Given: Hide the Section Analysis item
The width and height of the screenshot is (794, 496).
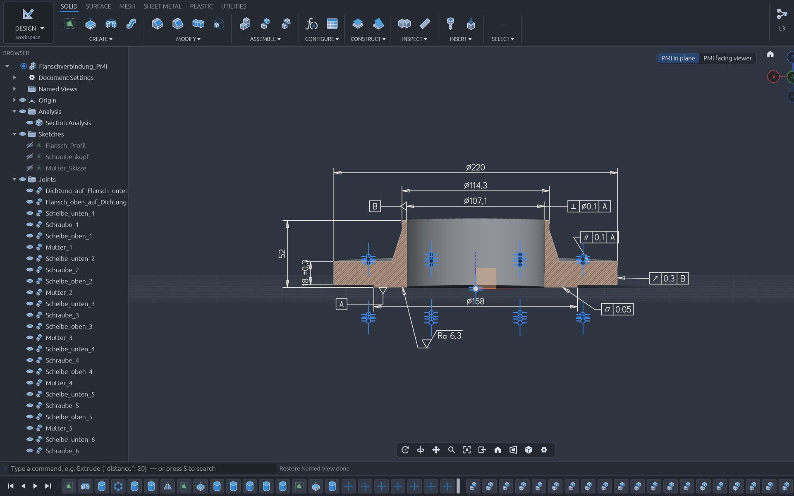Looking at the screenshot, I should 30,123.
